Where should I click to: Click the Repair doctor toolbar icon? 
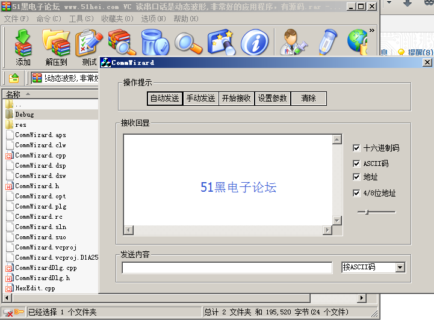coord(293,42)
